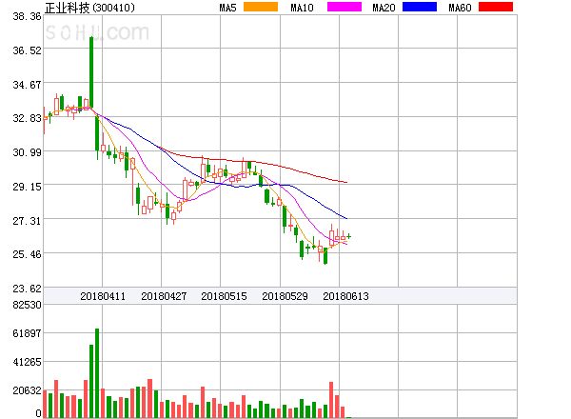This screenshot has width=571, height=419.
Task: Click the 29.15 price axis label
Action: 27,187
